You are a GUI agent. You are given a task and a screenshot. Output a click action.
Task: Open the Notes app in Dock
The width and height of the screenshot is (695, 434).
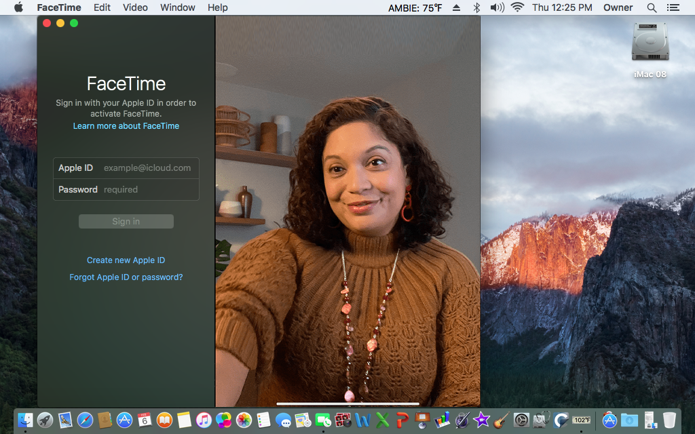pos(184,419)
